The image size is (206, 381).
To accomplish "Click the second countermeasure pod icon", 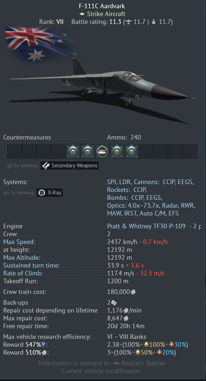I will [87, 151].
